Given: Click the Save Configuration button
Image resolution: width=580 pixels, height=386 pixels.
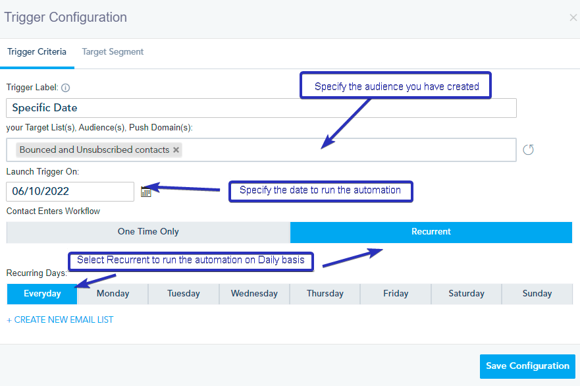Looking at the screenshot, I should [x=527, y=366].
